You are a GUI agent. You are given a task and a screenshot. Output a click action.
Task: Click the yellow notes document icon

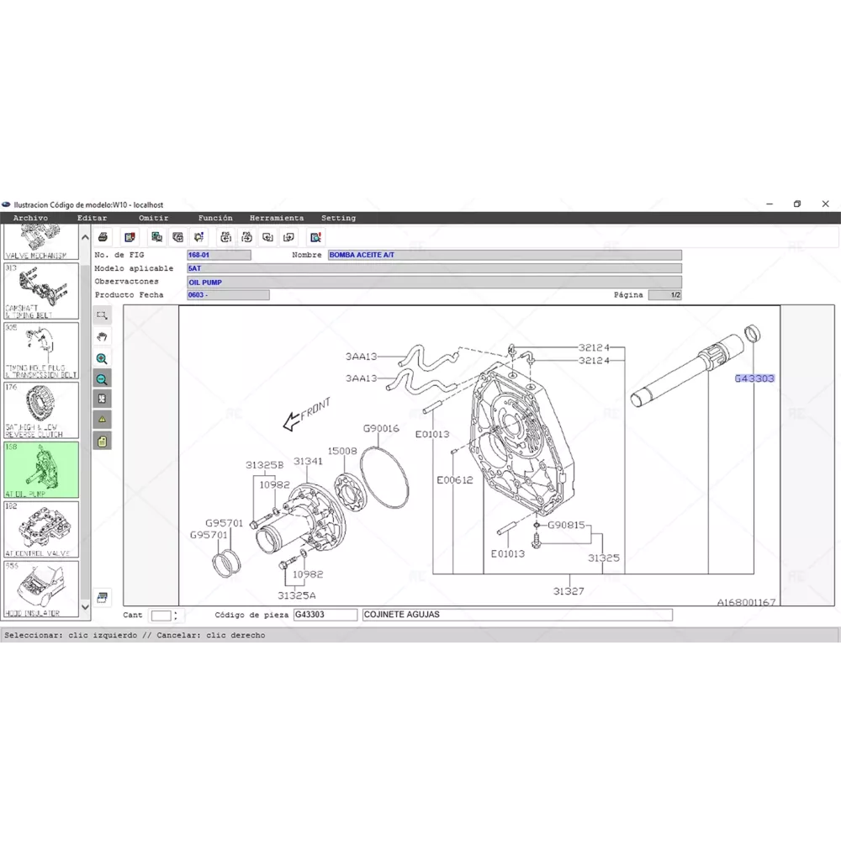[x=102, y=441]
